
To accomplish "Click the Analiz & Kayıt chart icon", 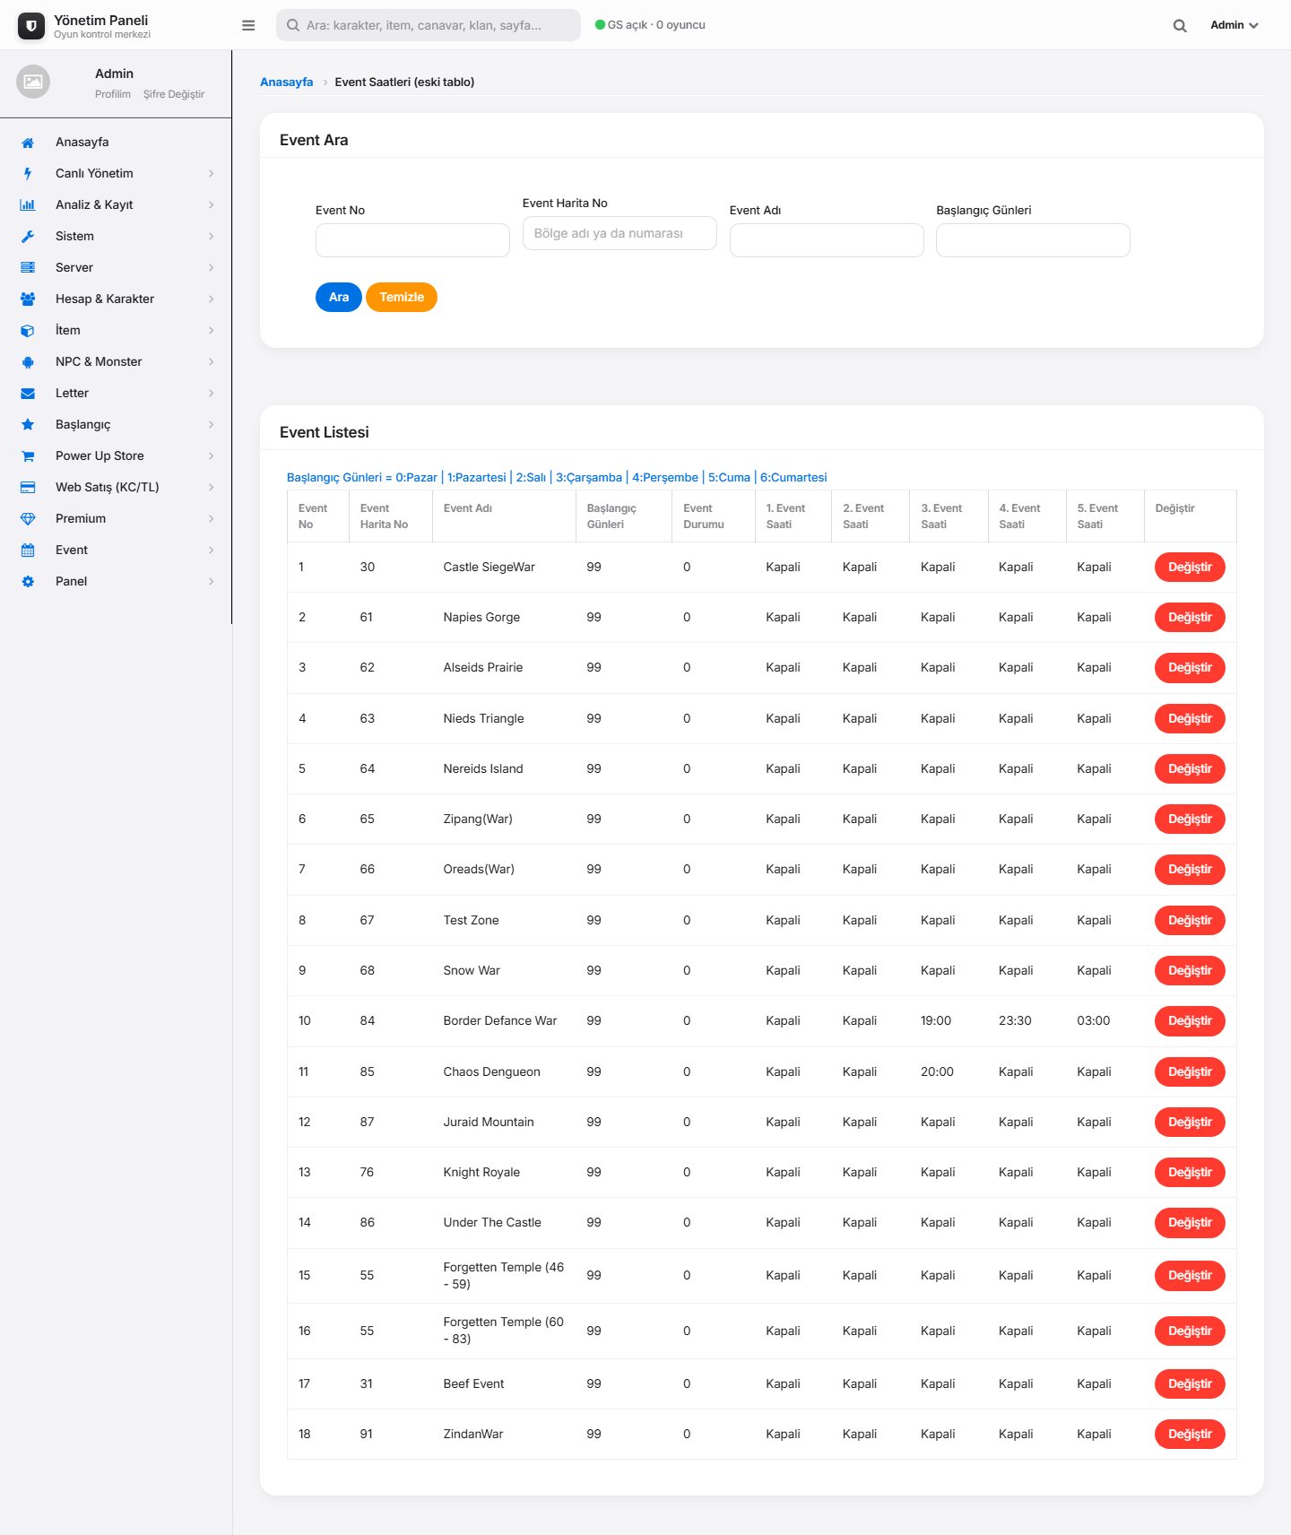I will [x=28, y=205].
